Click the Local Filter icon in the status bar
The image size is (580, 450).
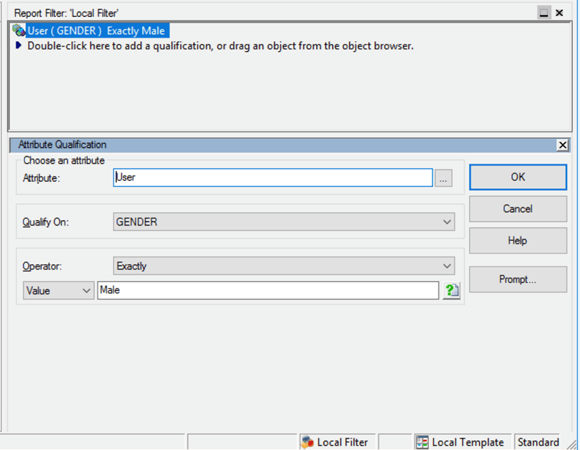click(307, 442)
